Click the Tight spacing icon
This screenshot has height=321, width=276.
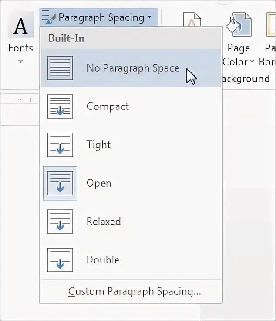click(x=60, y=145)
